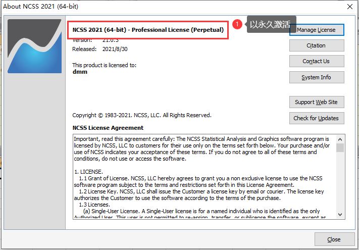The width and height of the screenshot is (359, 250).
Task: Click 'This product is licensed to:' label
Action: [x=104, y=65]
